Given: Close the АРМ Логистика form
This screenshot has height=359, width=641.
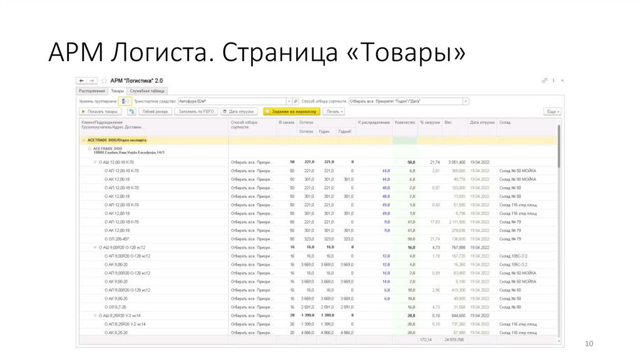Looking at the screenshot, I should click(x=563, y=81).
